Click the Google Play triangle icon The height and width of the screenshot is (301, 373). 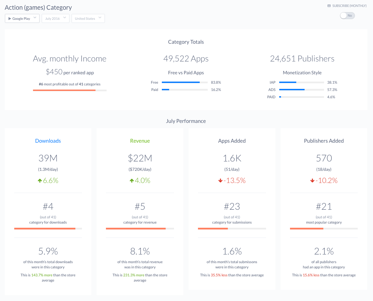tap(10, 18)
